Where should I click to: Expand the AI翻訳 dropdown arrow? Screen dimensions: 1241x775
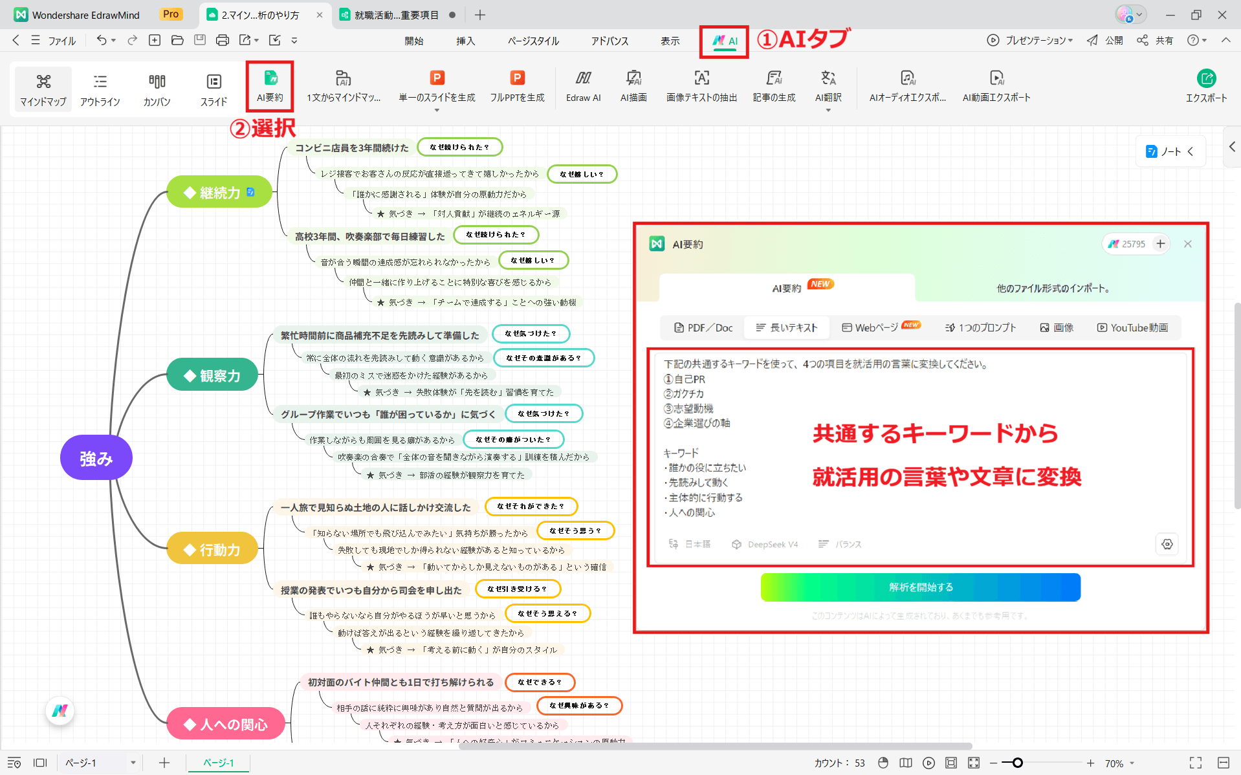(x=828, y=111)
